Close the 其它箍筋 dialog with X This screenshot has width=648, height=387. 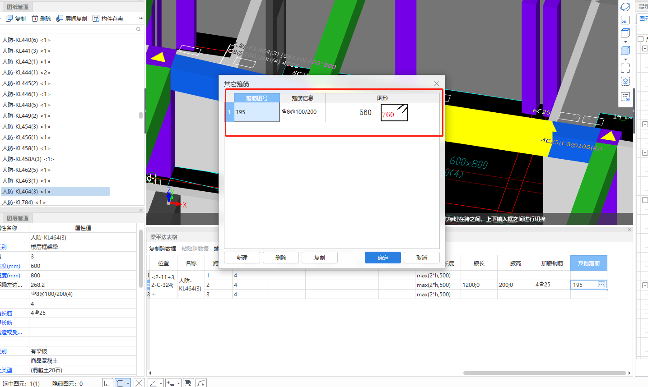point(437,83)
